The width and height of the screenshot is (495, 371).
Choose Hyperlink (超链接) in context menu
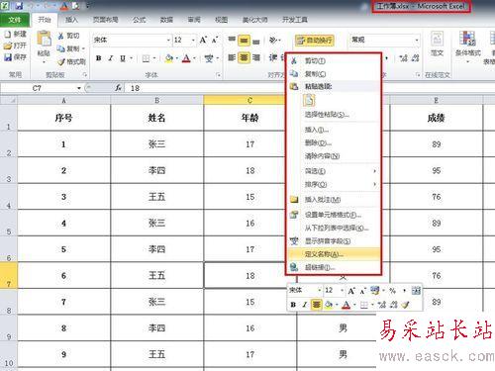click(334, 267)
